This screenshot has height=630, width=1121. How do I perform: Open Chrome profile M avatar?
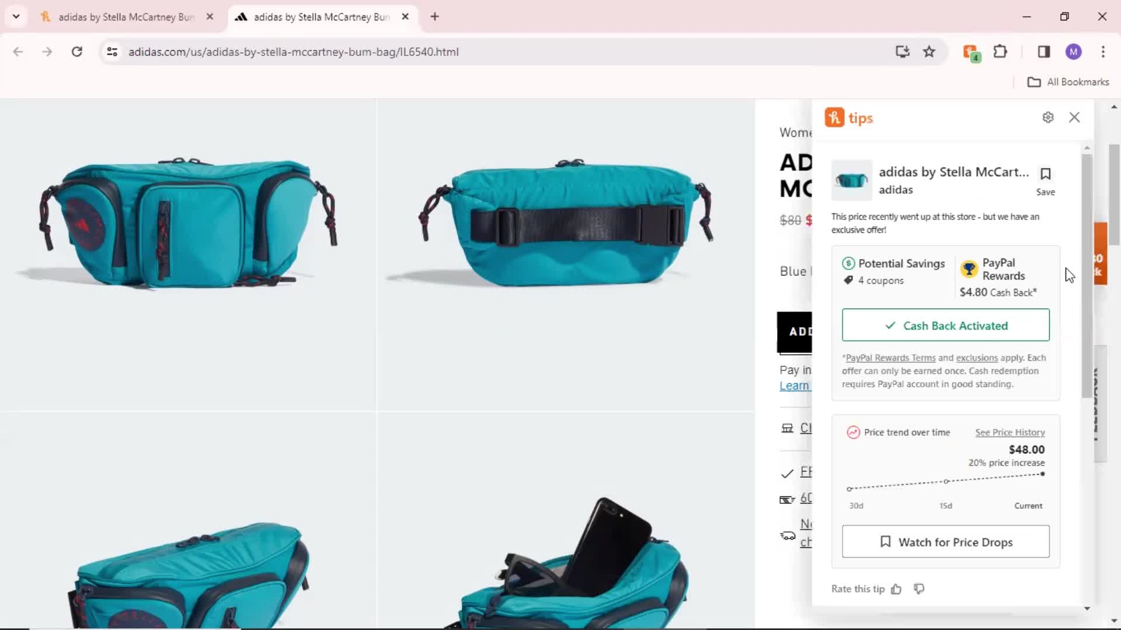click(1073, 52)
